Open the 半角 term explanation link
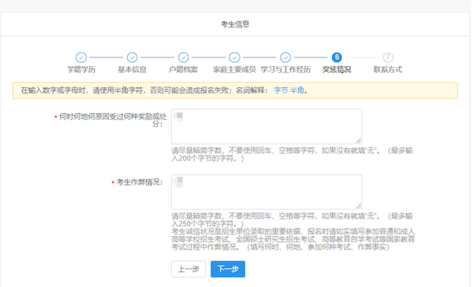Viewport: 472px width, 287px height. (x=297, y=90)
